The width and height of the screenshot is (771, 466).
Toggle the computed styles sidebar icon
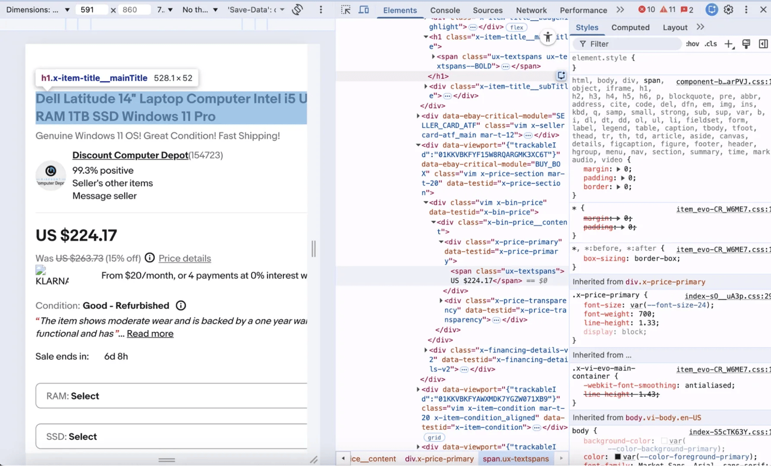tap(763, 44)
